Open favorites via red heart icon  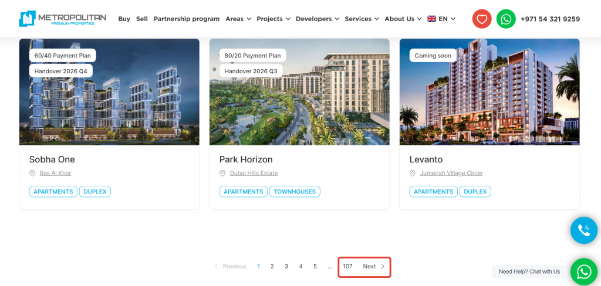coord(482,19)
